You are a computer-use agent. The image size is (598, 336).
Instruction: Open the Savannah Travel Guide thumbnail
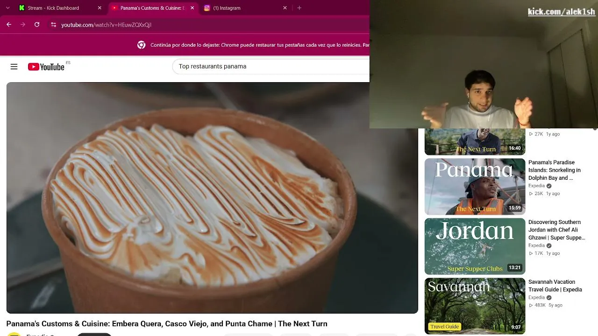point(475,306)
